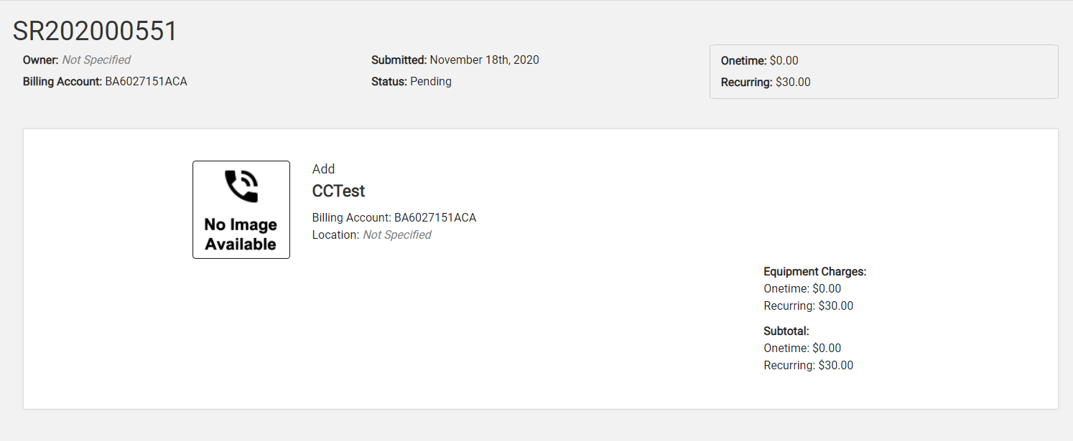The height and width of the screenshot is (441, 1073).
Task: Click the Billing Account line under CCTest
Action: click(394, 217)
